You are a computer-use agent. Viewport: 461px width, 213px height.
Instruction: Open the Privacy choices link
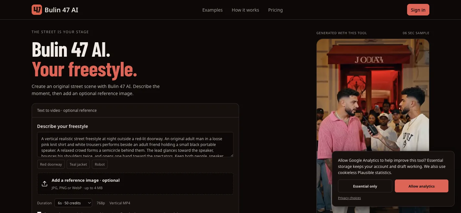coord(349,198)
